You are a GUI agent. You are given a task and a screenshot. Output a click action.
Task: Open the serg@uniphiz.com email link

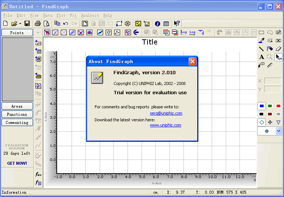(166, 113)
